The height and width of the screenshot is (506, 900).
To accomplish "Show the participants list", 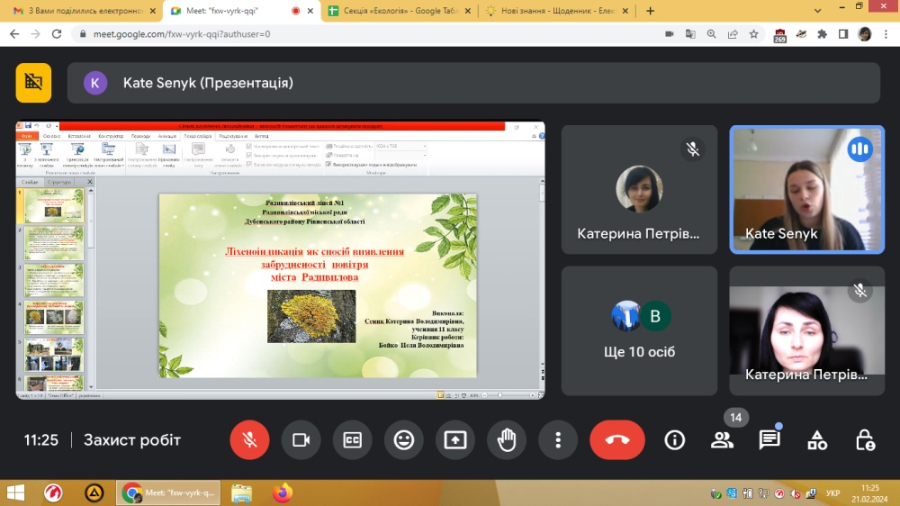I will coord(722,440).
